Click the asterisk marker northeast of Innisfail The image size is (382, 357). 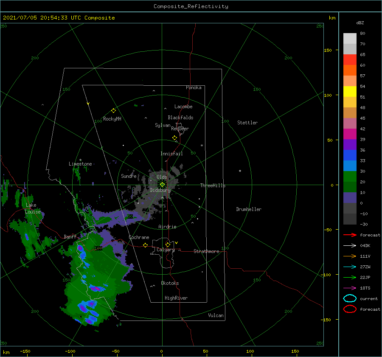point(202,146)
